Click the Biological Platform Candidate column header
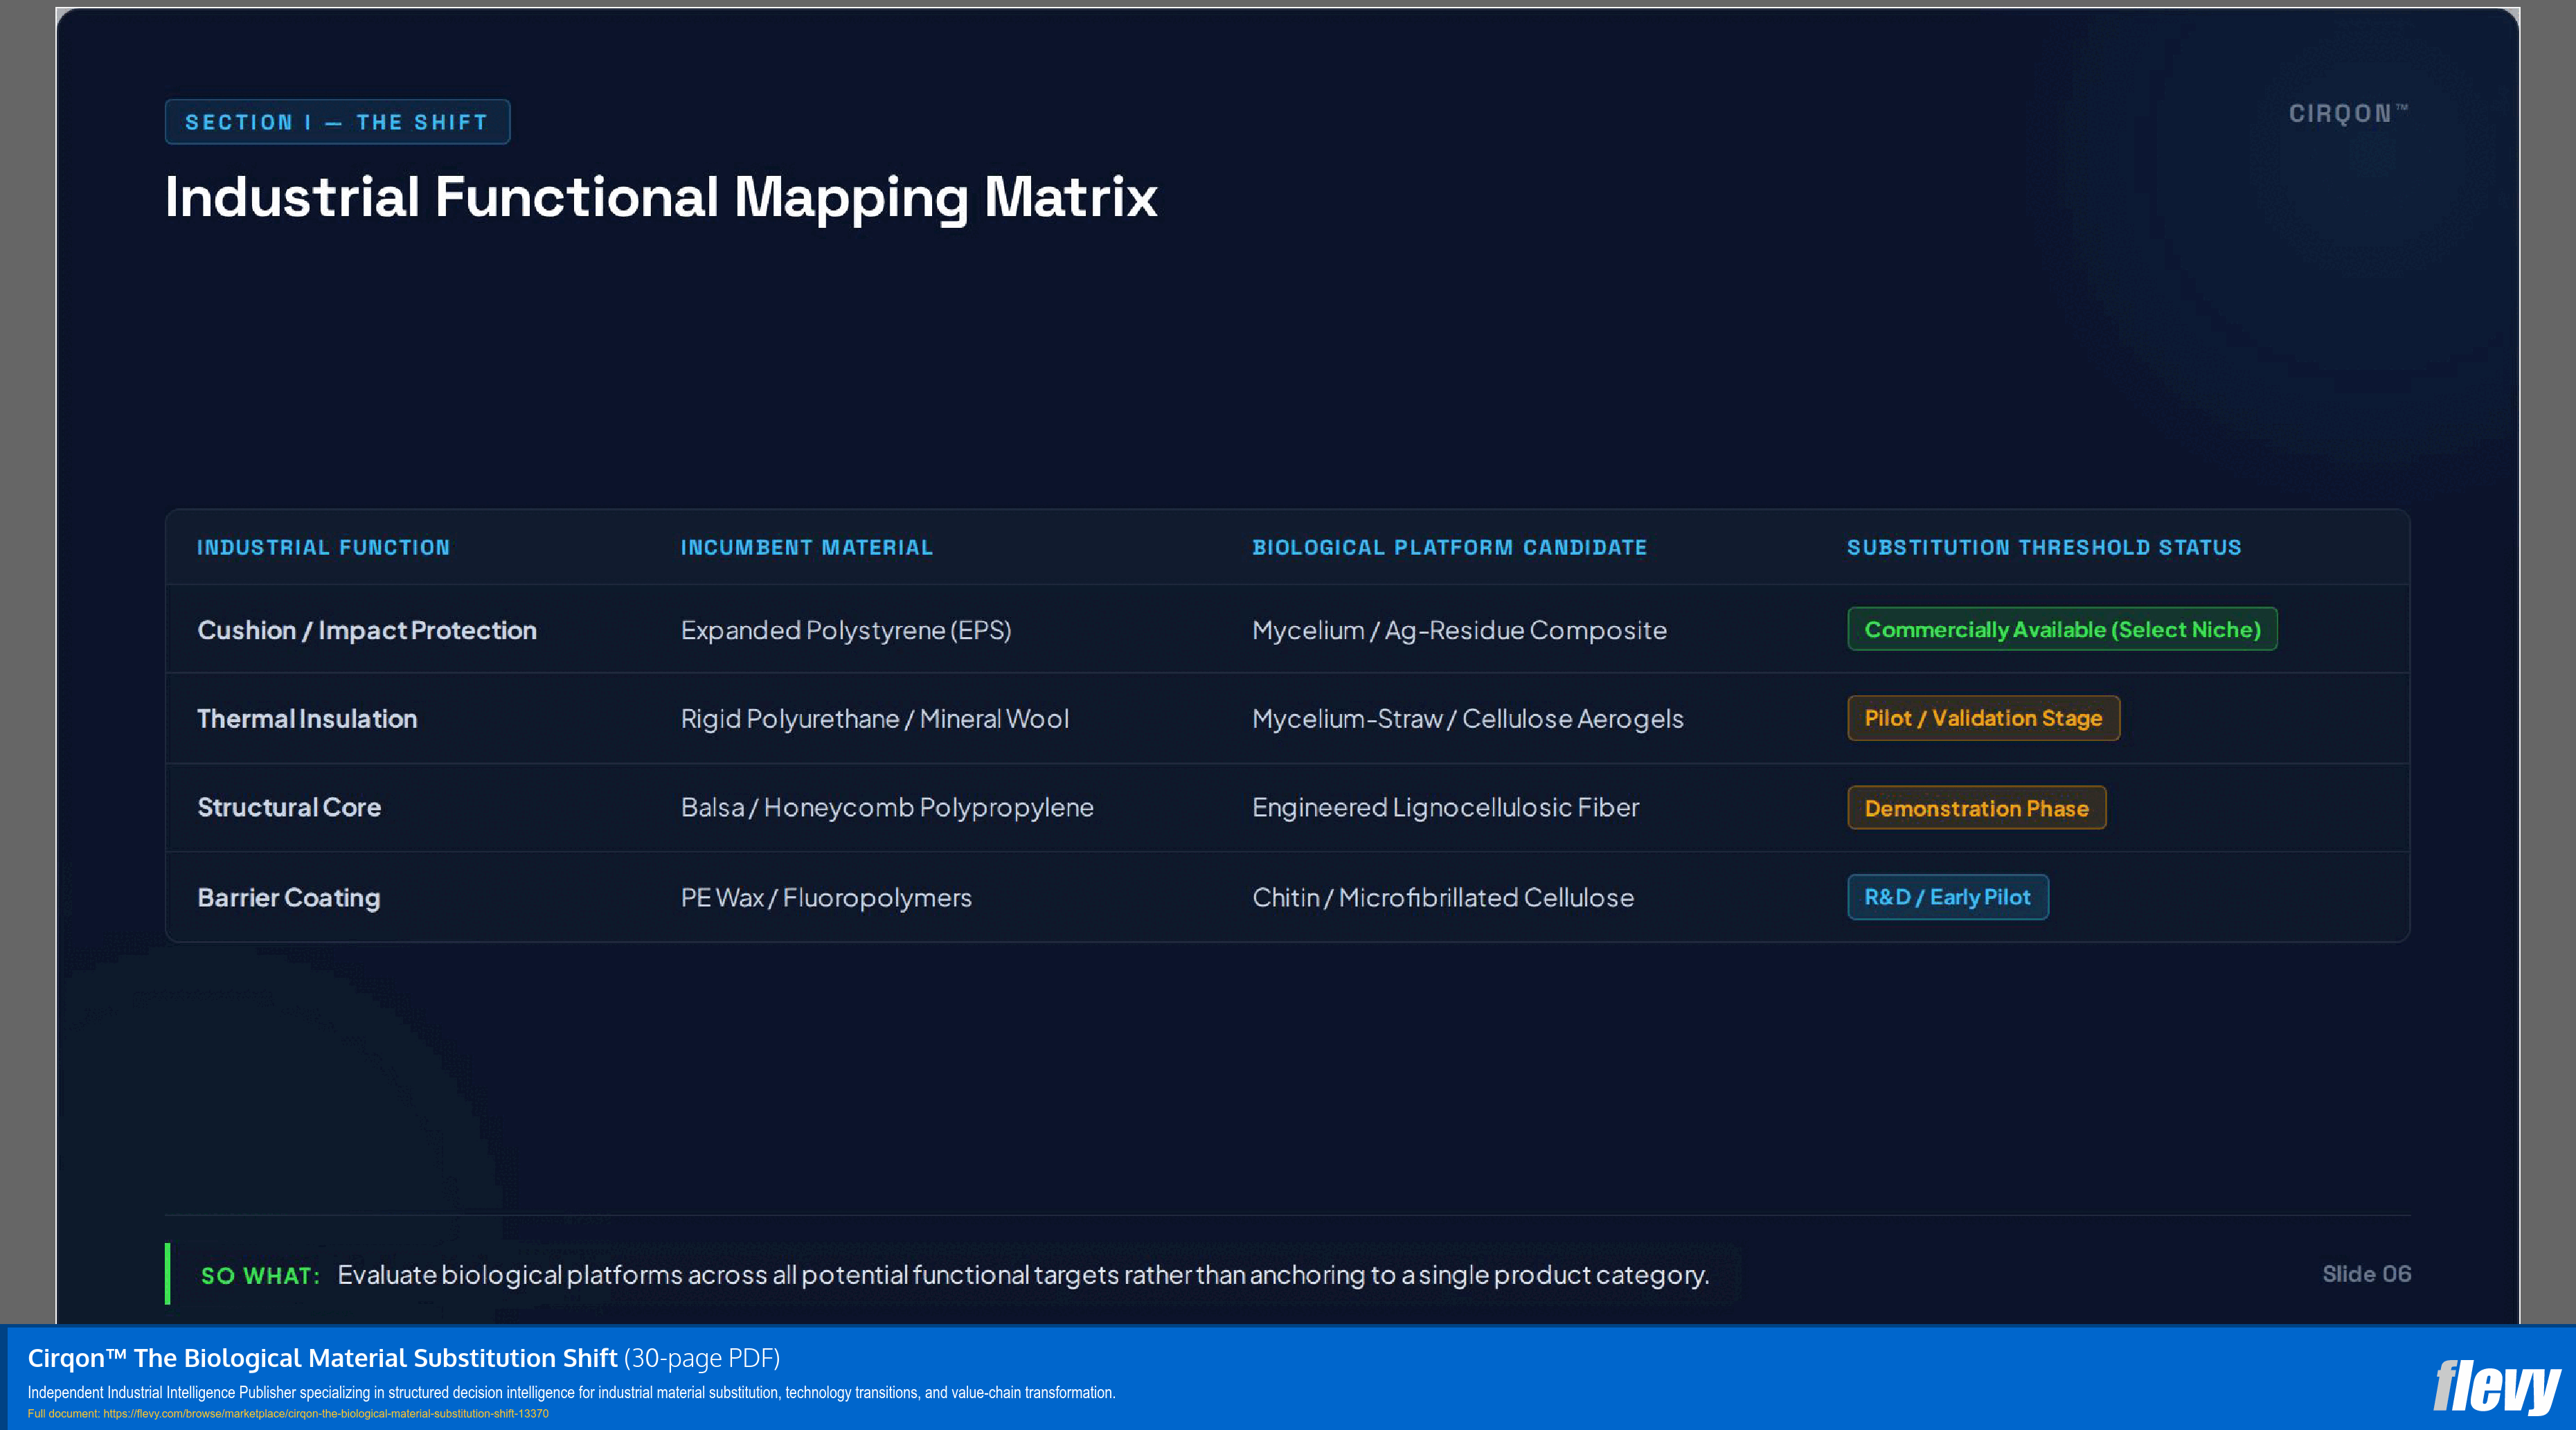 [1449, 547]
